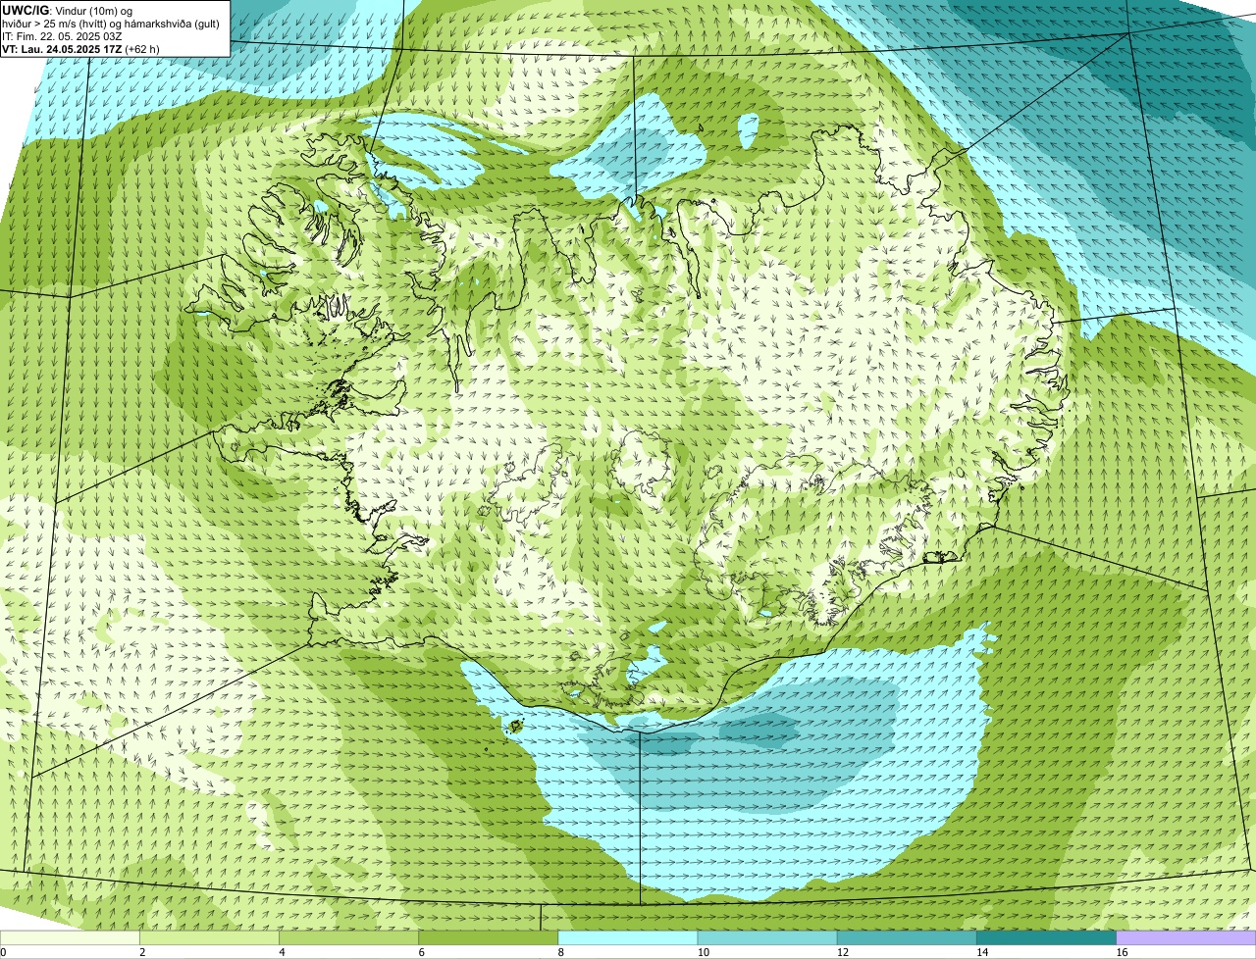Screen dimensions: 1256x959
Task: Click the initial time "IT: Fim. 22. 05. 2025 03Z"
Action: point(62,36)
